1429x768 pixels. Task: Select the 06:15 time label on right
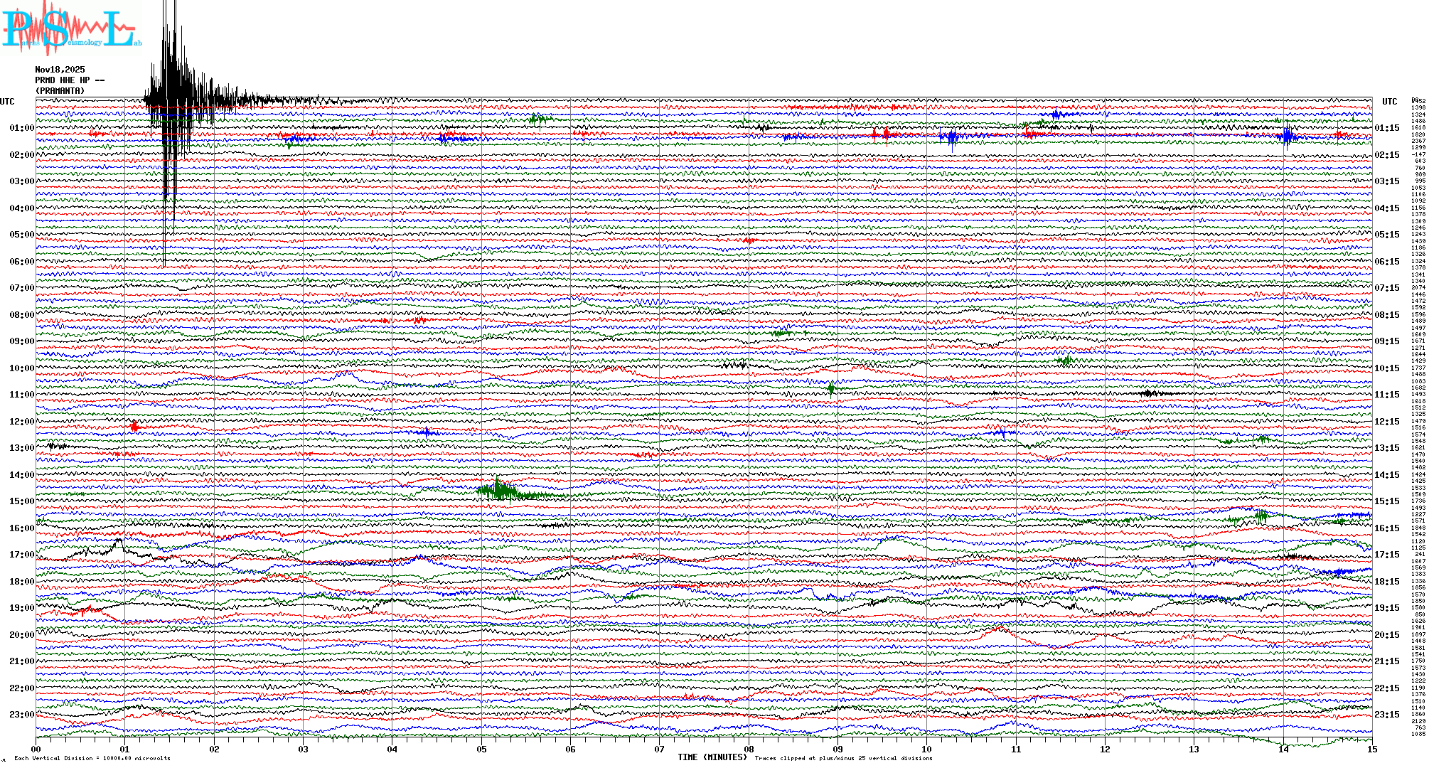click(x=1386, y=262)
